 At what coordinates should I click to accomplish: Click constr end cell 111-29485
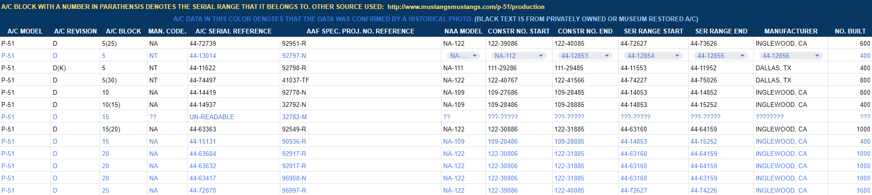point(585,68)
